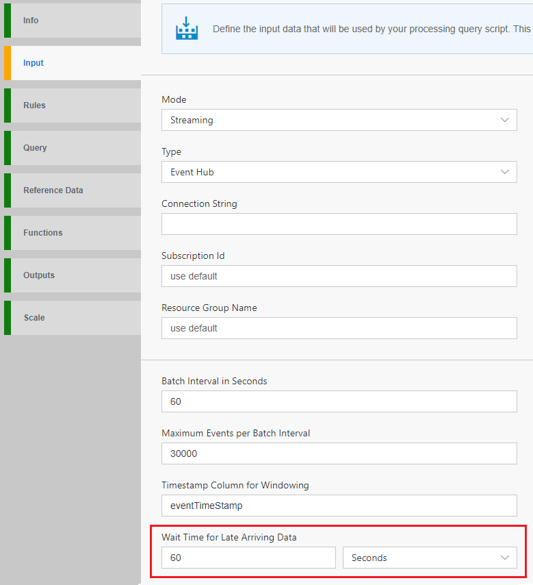Screen dimensions: 533x585
Task: Expand the Mode dropdown showing Streaming
Action: 339,120
